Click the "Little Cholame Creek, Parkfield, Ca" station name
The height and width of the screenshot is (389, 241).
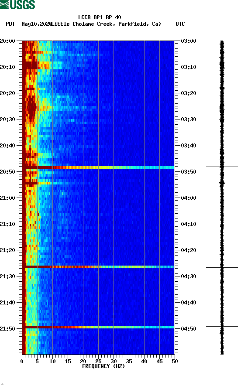(x=106, y=24)
